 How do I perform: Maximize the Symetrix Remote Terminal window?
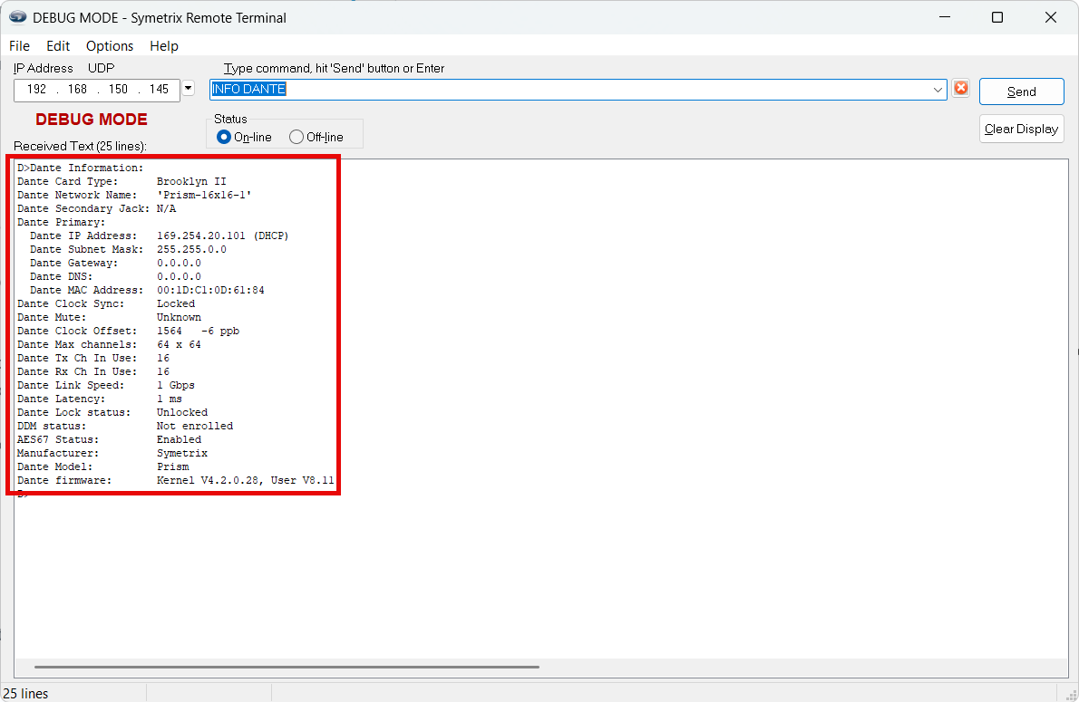[x=997, y=17]
